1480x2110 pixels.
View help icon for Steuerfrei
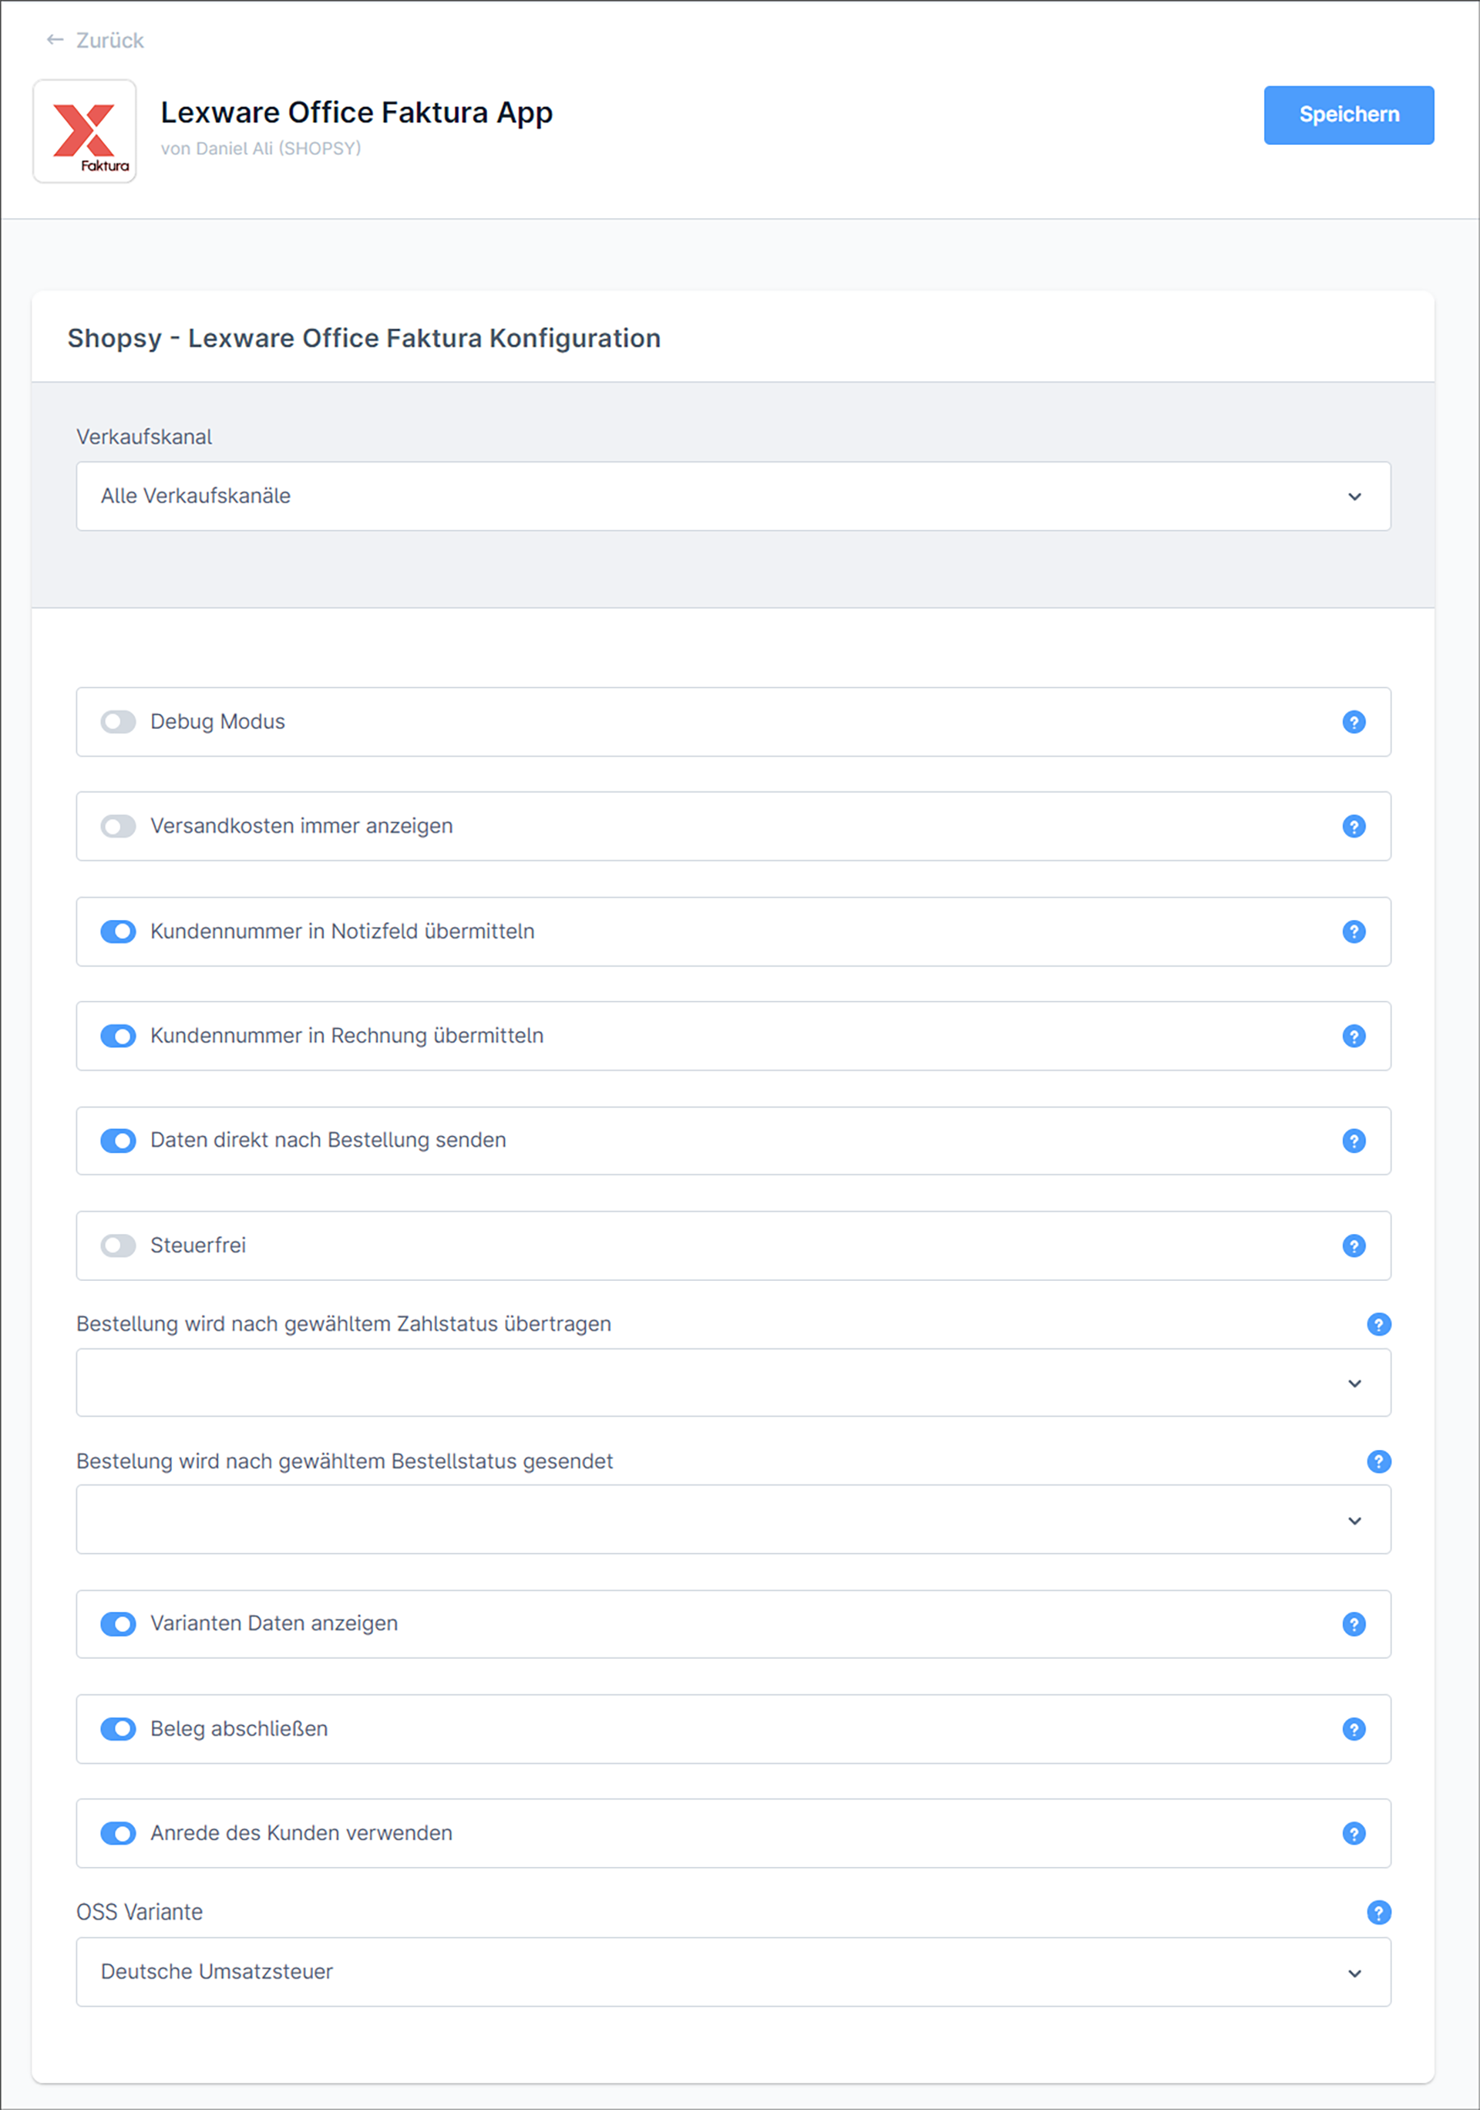(x=1354, y=1245)
